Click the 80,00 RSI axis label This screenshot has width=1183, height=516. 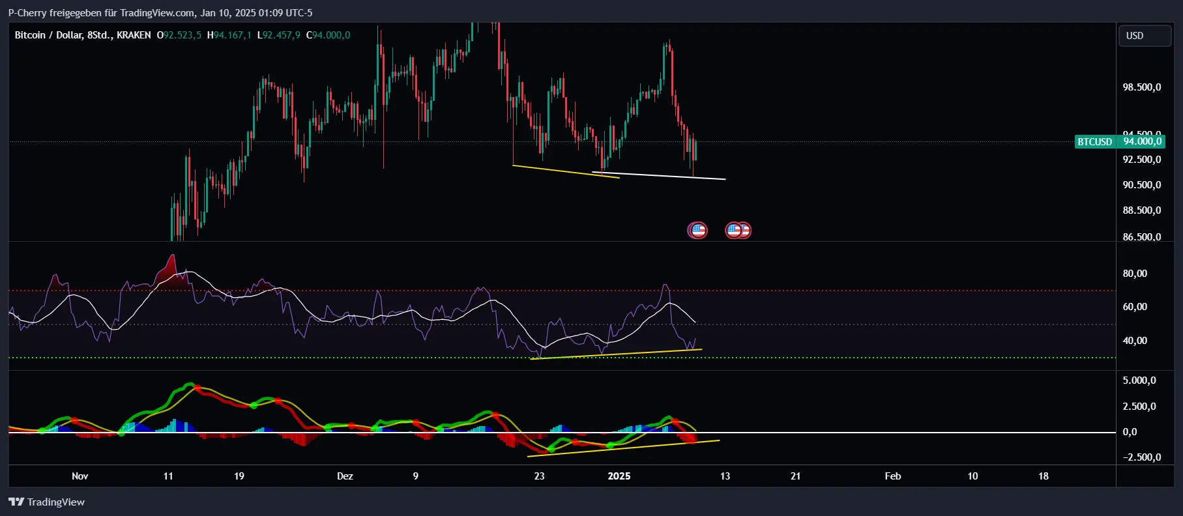click(1135, 274)
